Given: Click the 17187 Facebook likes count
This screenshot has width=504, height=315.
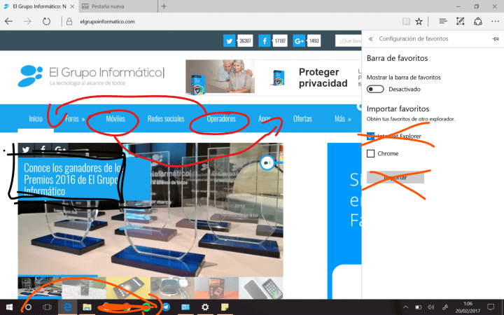Looking at the screenshot, I should [280, 41].
